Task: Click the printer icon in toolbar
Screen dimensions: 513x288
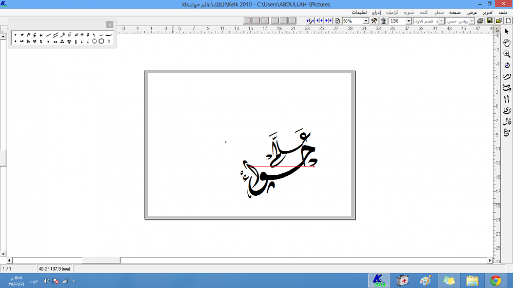Action: pos(480,20)
